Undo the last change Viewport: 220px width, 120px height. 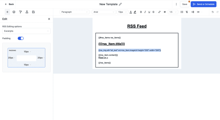pyautogui.click(x=213, y=12)
